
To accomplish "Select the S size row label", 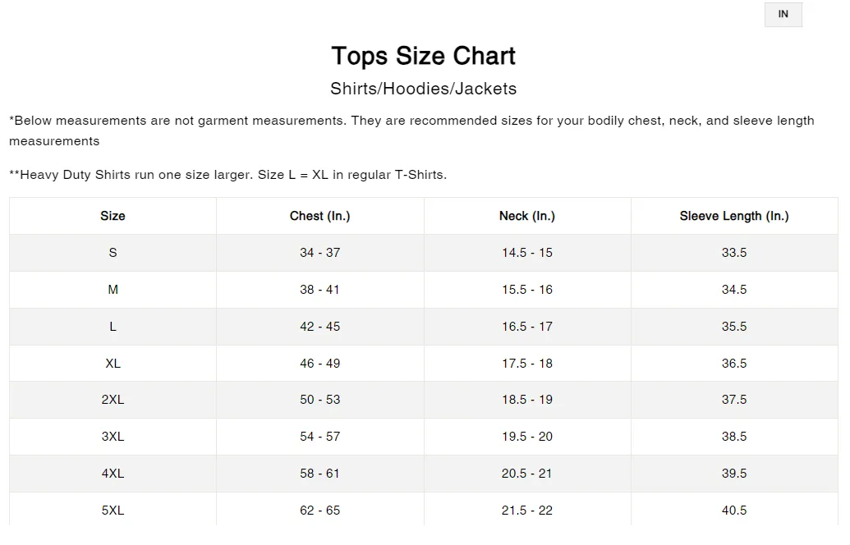I will [113, 253].
